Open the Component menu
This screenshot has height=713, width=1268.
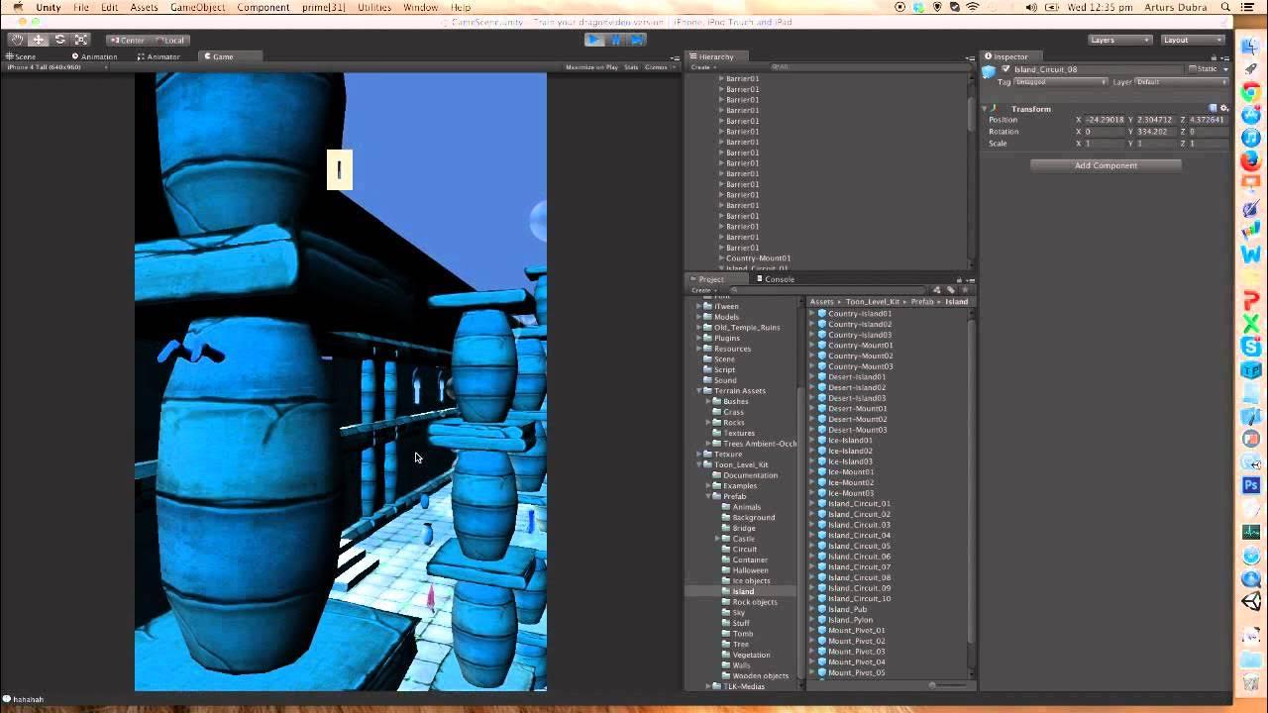pos(263,7)
